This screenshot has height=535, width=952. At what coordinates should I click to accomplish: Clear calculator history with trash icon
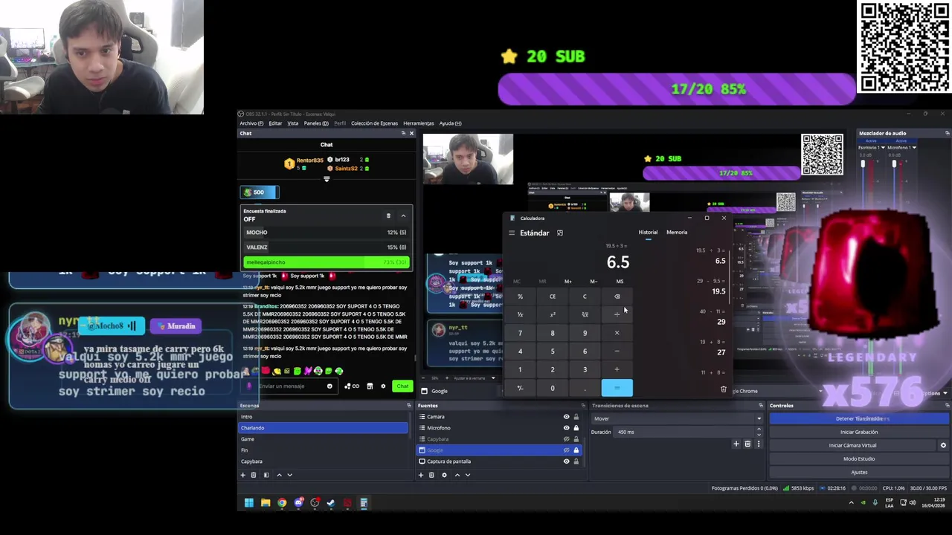click(724, 389)
